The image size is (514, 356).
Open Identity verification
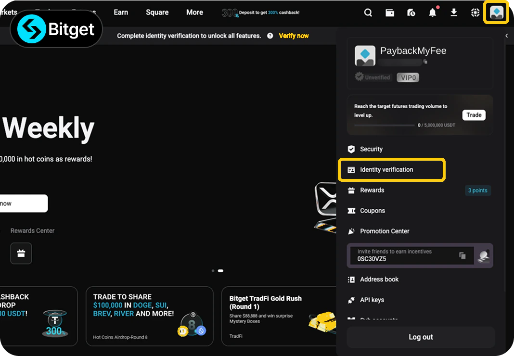click(x=392, y=170)
